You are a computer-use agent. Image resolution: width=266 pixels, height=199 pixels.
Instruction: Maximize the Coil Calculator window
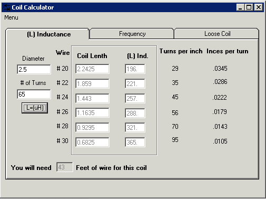(249, 7)
